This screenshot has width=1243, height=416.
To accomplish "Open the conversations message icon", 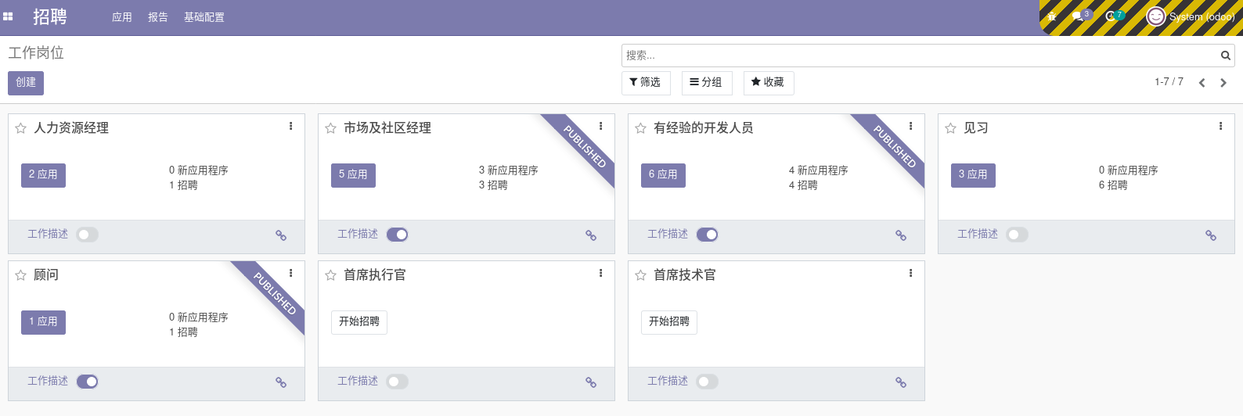I will point(1078,16).
